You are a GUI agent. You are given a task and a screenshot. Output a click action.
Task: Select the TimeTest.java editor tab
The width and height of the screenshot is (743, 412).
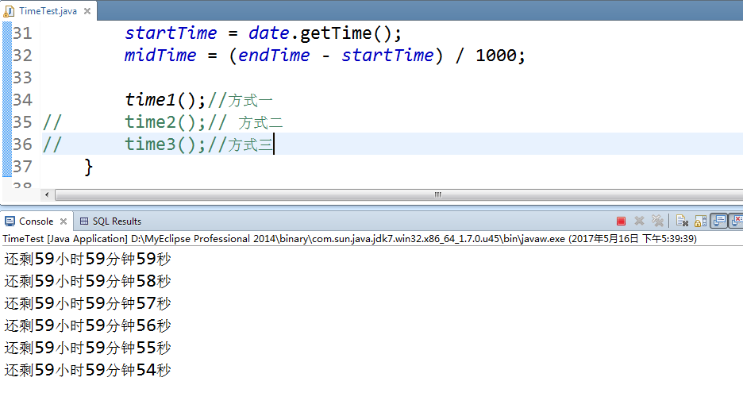48,10
